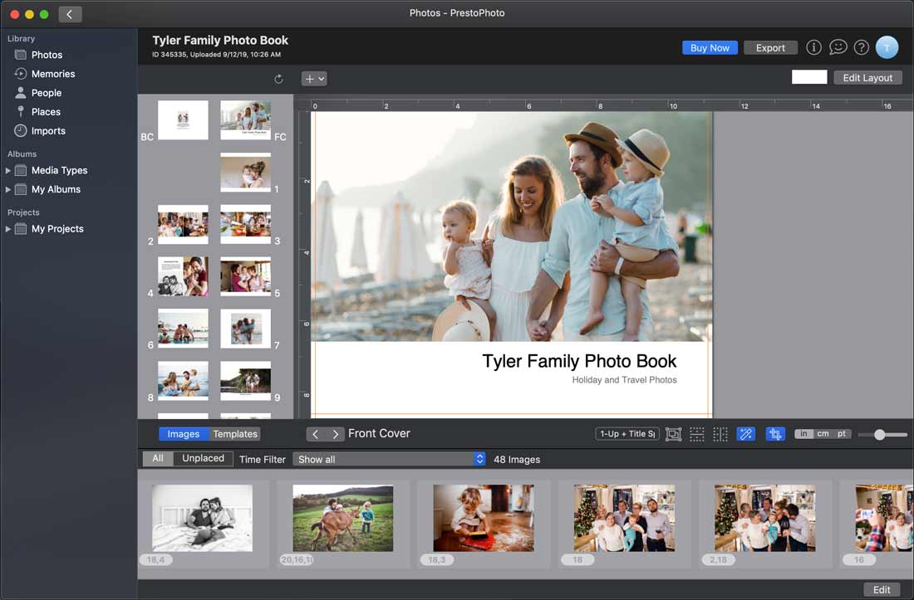Go to Places in the sidebar
Viewport: 914px width, 600px height.
(38, 112)
